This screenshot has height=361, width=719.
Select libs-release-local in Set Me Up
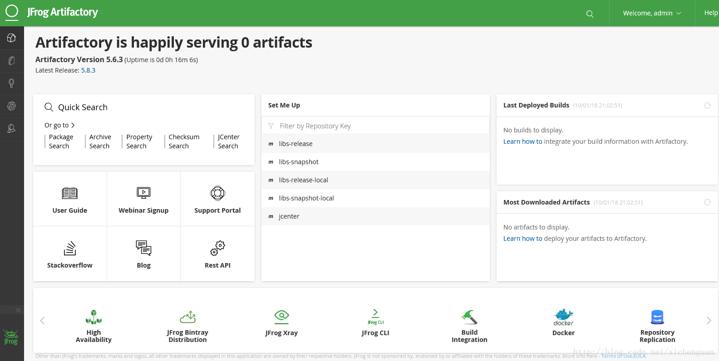pos(303,180)
